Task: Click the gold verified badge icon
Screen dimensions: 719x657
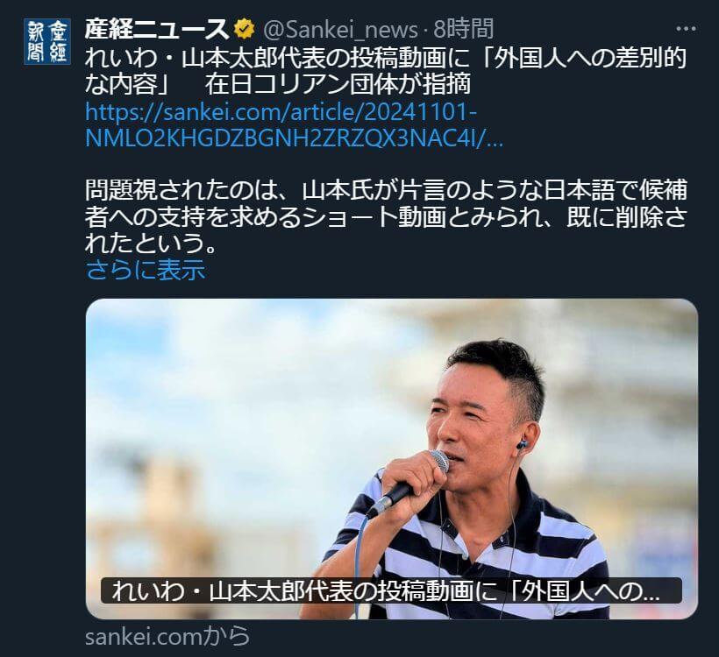Action: 245,30
